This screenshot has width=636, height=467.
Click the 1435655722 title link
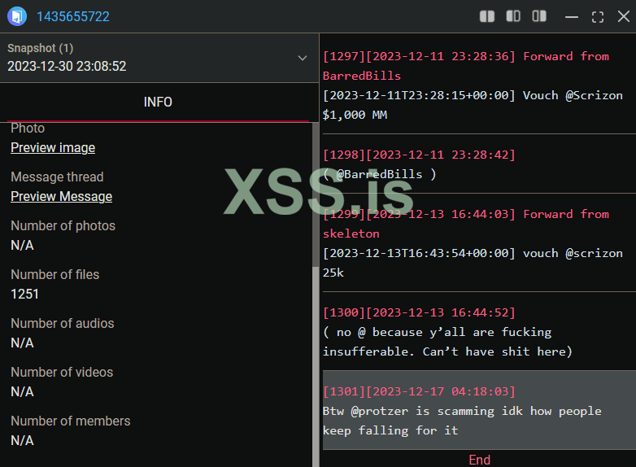(x=73, y=16)
